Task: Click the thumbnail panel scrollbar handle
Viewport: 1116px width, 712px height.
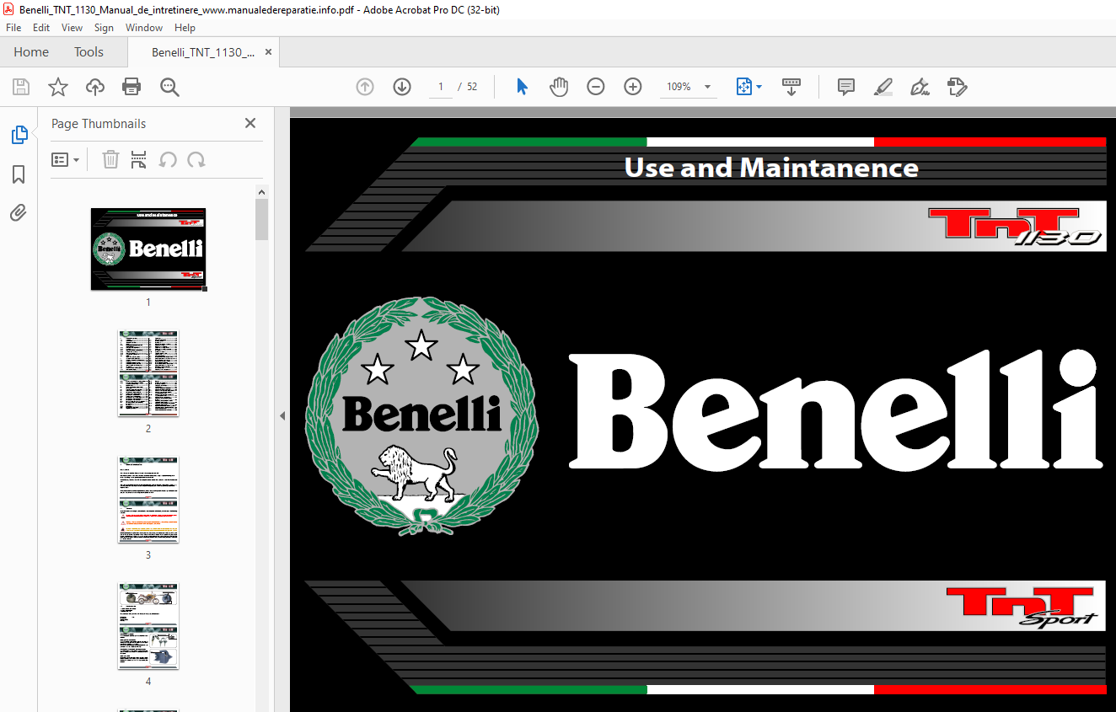Action: click(262, 219)
